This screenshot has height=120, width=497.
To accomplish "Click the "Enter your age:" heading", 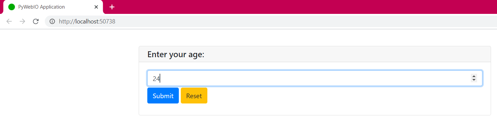I will click(176, 54).
